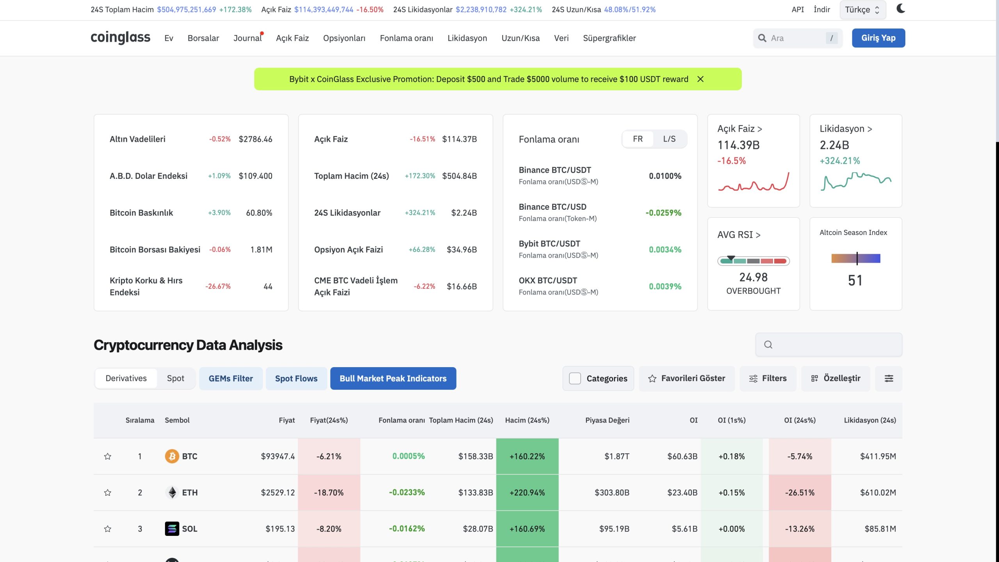This screenshot has width=999, height=562.
Task: Sort by Hacim (24s%) column
Action: (527, 420)
